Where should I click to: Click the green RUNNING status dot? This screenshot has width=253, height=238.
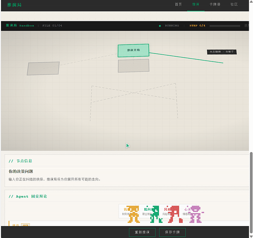coord(160,26)
